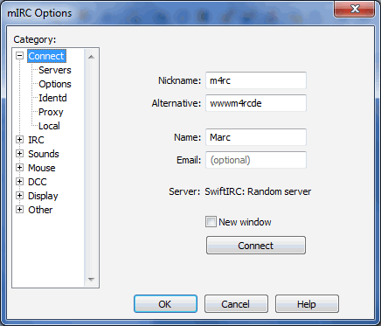Click the Name field containing Marc
Viewport: 381px width, 326px height.
pyautogui.click(x=256, y=137)
